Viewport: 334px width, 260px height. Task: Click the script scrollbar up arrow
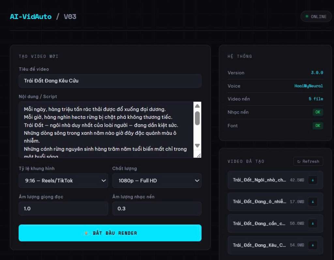(197, 106)
